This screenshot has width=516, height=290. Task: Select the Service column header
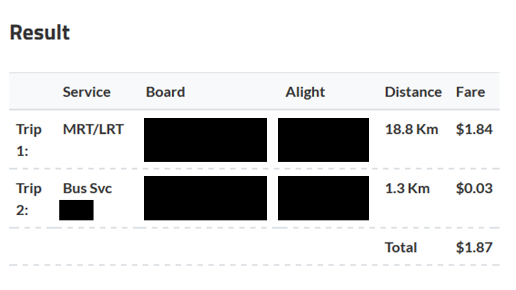(86, 92)
